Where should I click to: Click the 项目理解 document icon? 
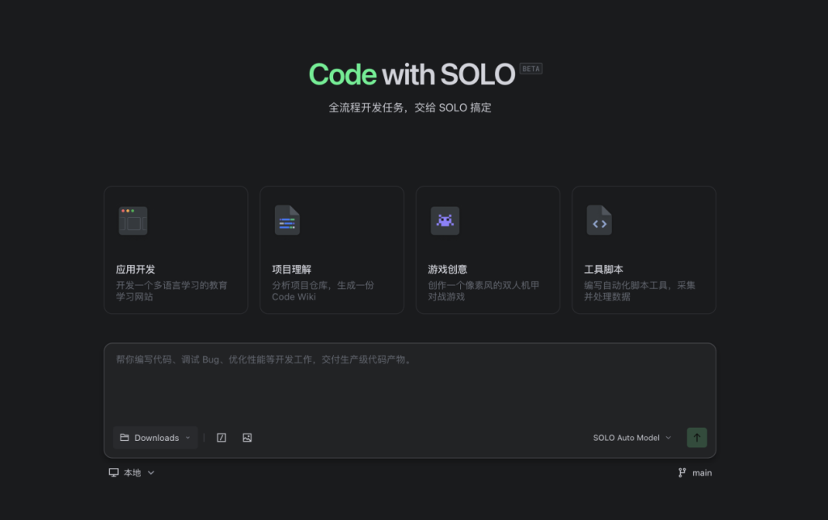coord(289,220)
